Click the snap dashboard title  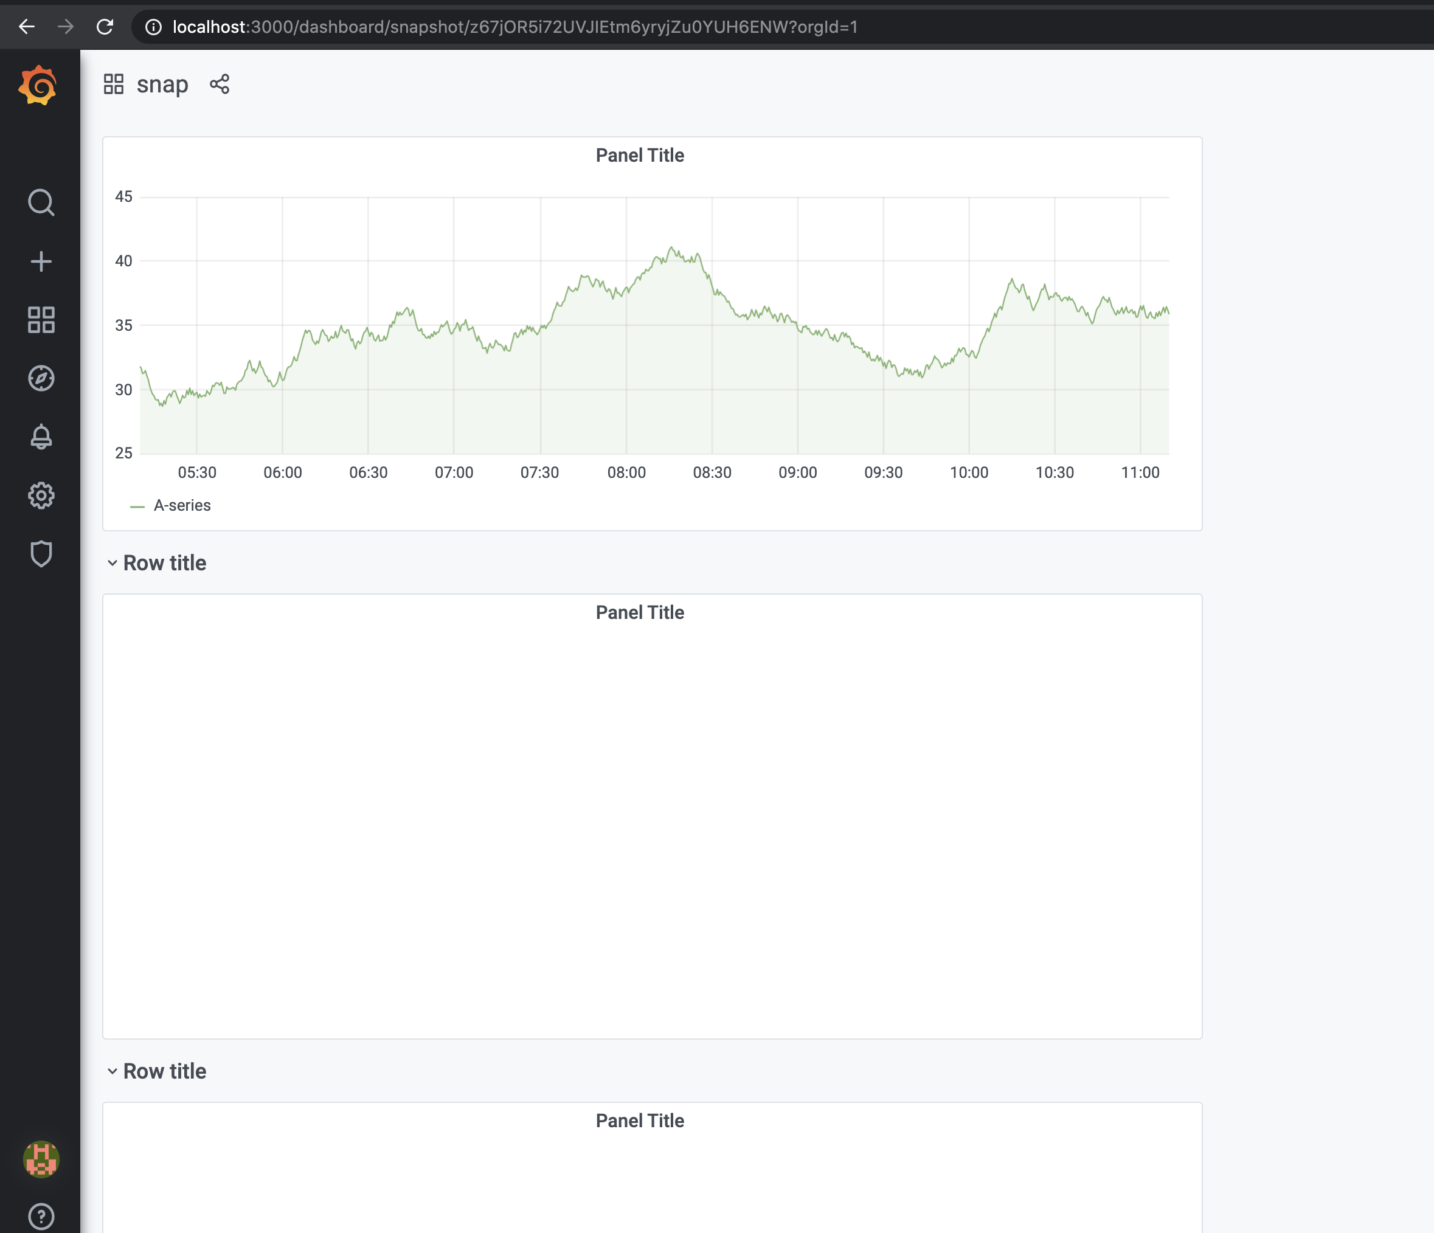pyautogui.click(x=162, y=84)
